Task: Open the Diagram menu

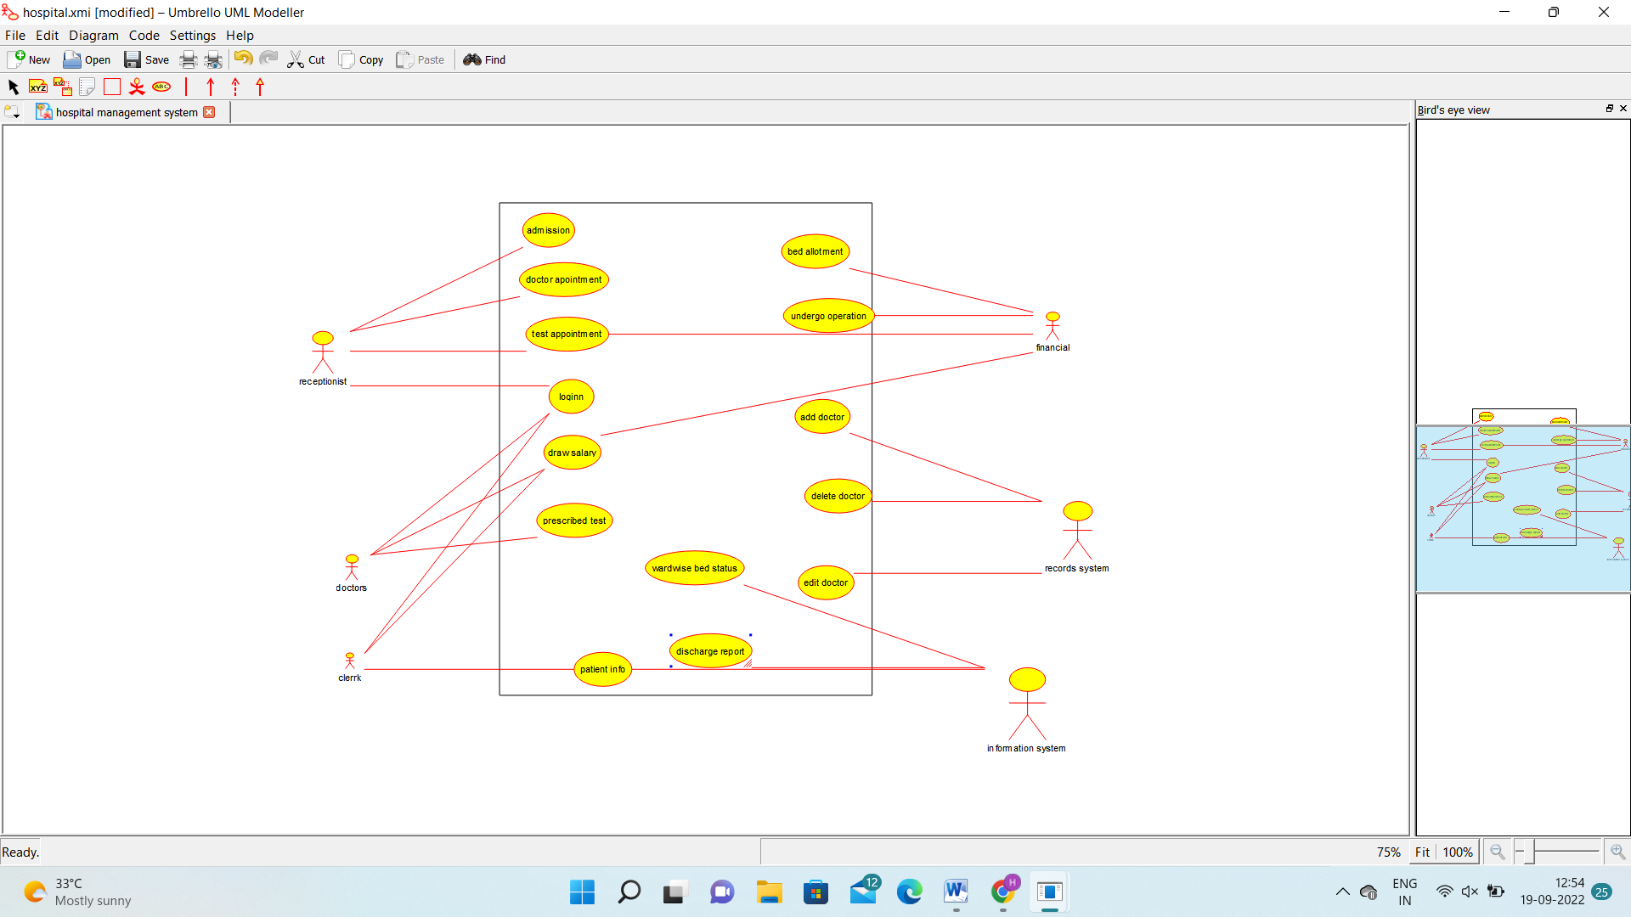Action: point(93,36)
